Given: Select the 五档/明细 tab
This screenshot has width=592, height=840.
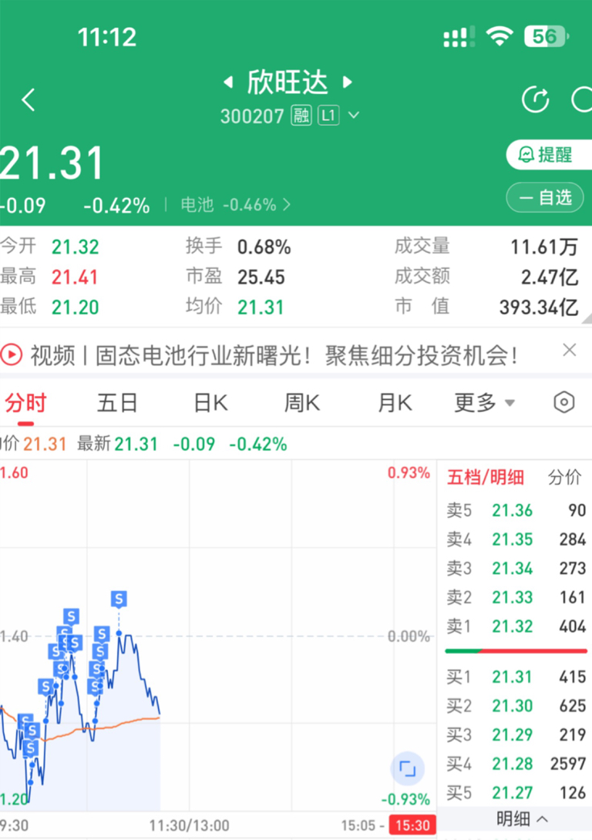Looking at the screenshot, I should [486, 477].
